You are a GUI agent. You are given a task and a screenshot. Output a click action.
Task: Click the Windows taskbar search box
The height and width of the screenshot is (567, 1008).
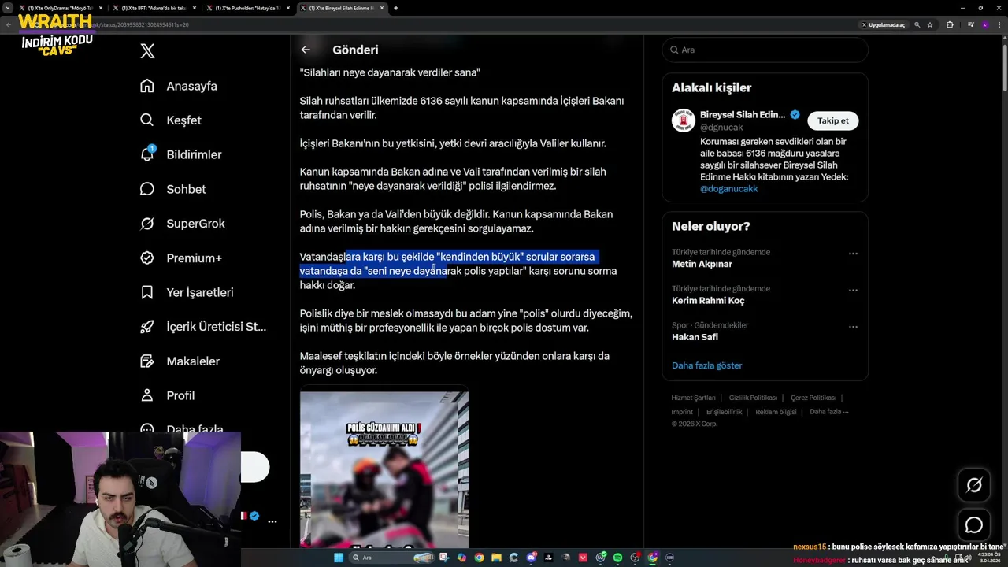392,558
